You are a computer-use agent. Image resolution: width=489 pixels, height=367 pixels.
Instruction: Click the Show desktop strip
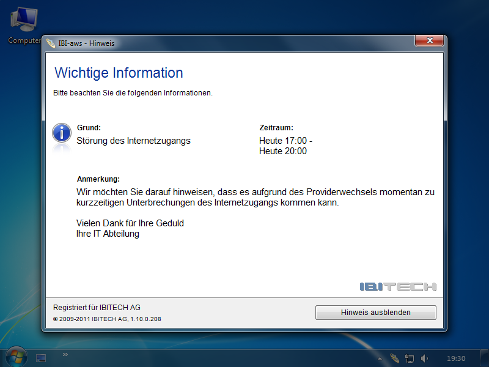485,358
